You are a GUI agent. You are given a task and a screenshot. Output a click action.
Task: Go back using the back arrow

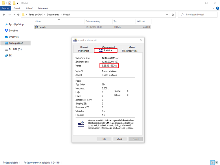(4, 14)
